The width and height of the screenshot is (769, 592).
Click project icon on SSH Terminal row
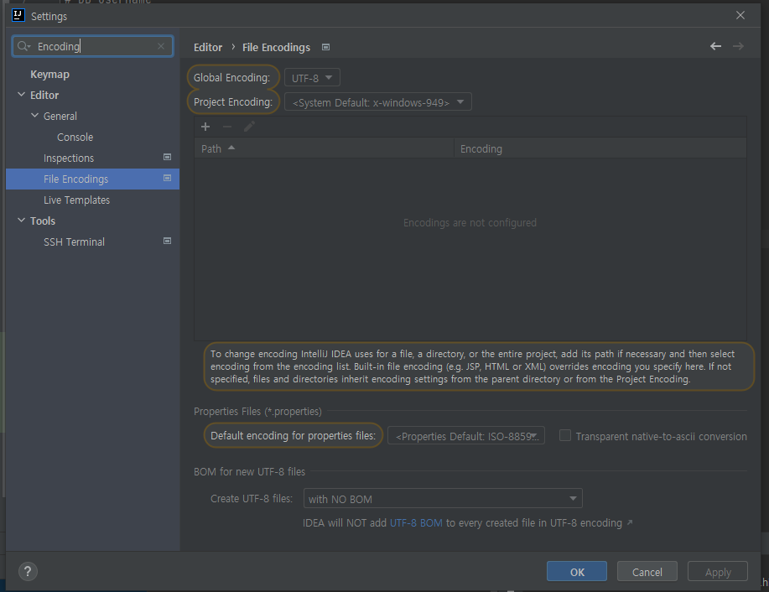coord(167,241)
